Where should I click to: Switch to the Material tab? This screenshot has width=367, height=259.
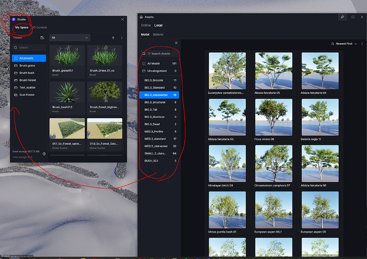[158, 35]
